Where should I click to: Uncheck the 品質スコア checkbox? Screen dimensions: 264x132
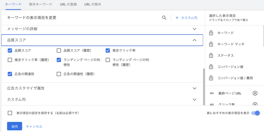point(10,50)
